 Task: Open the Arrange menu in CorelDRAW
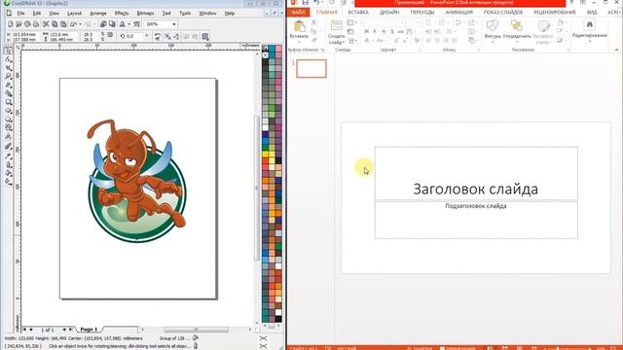pyautogui.click(x=98, y=14)
